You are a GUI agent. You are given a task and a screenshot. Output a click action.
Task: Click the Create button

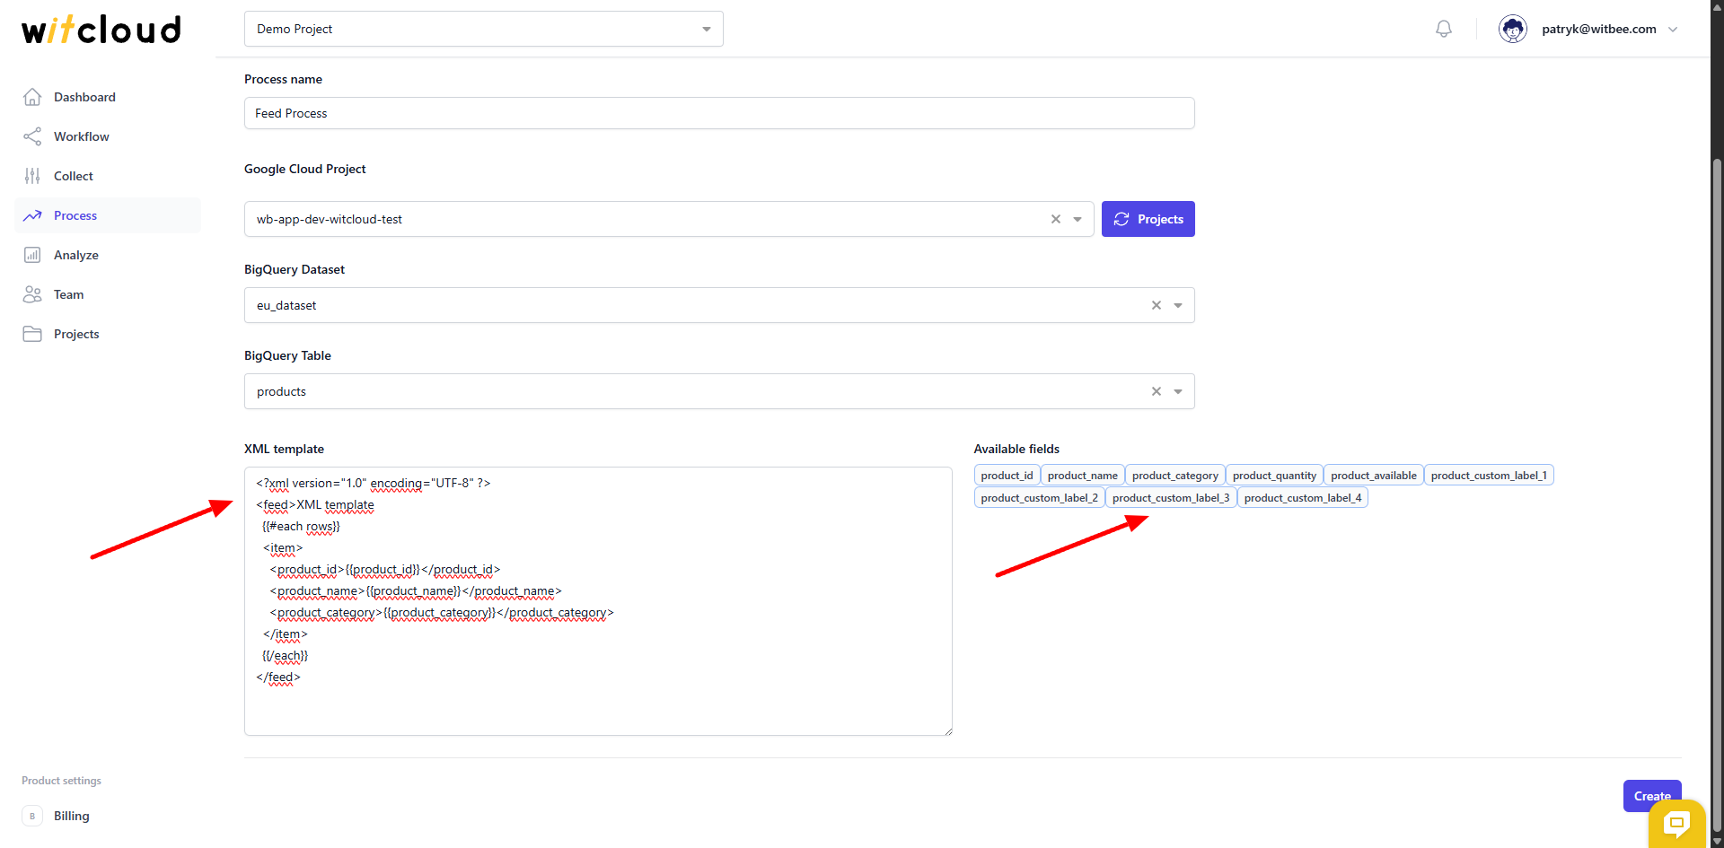pyautogui.click(x=1652, y=796)
